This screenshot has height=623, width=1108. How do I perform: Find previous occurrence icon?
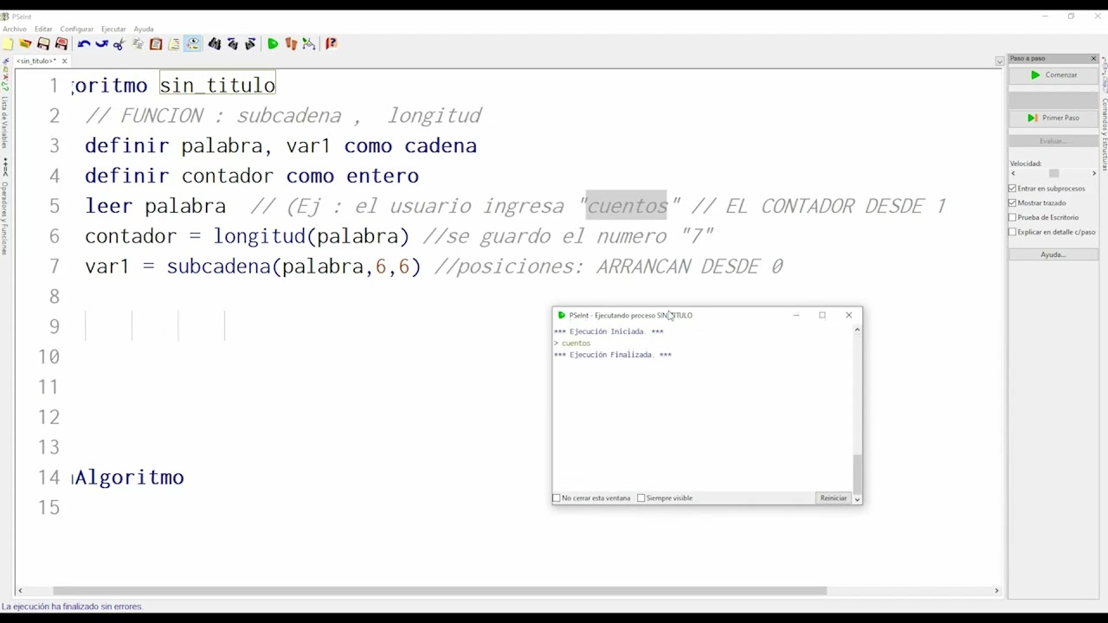[x=232, y=44]
